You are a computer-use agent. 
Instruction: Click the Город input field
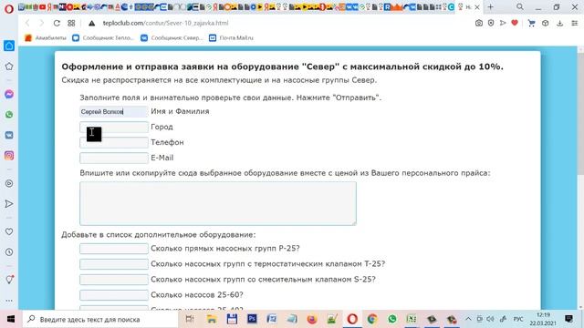(113, 128)
